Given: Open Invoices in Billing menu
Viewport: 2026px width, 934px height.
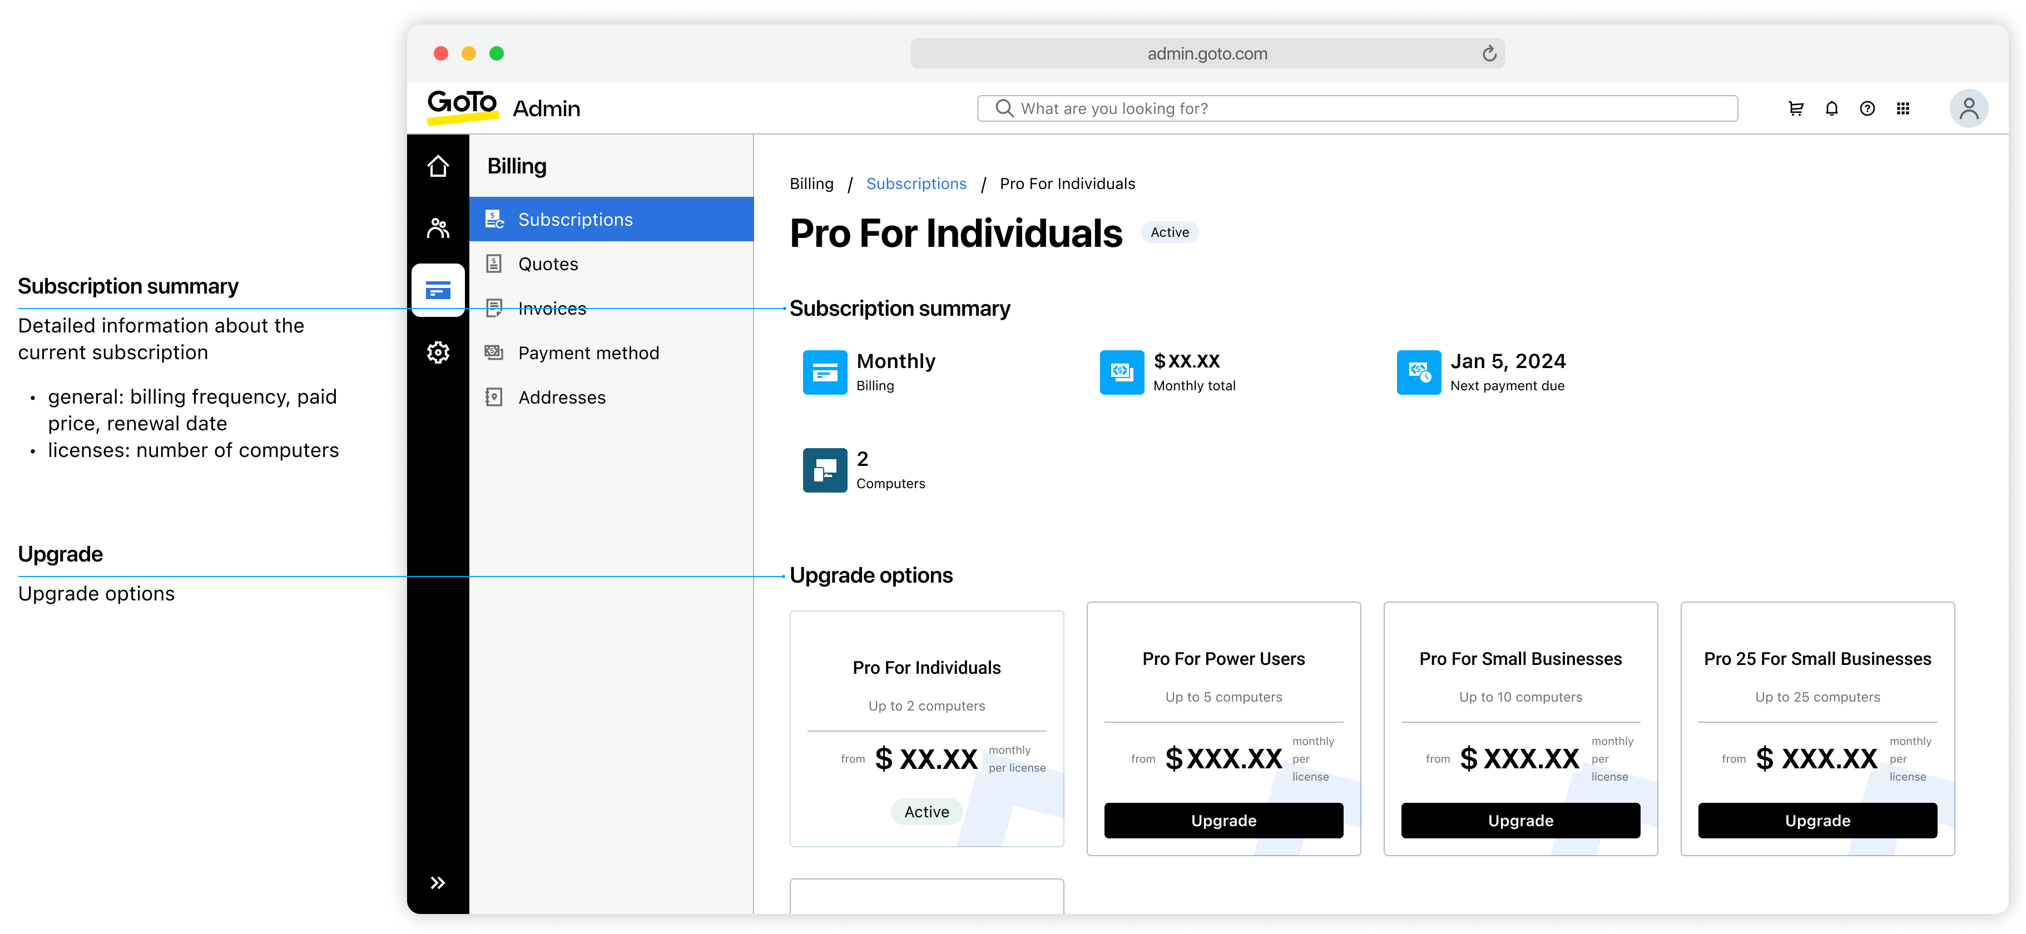Looking at the screenshot, I should click(x=611, y=308).
